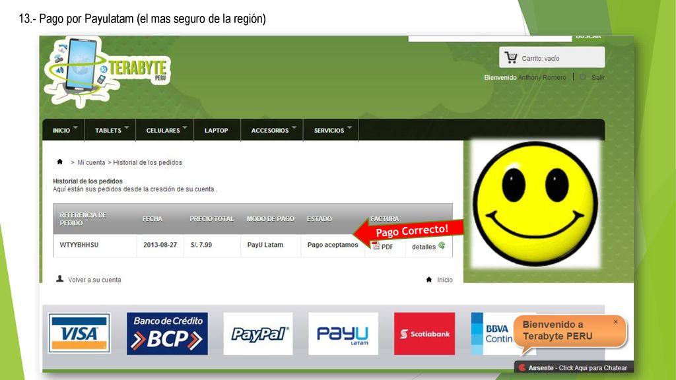The height and width of the screenshot is (380, 676).
Task: Click the PDF text link
Action: pos(387,247)
